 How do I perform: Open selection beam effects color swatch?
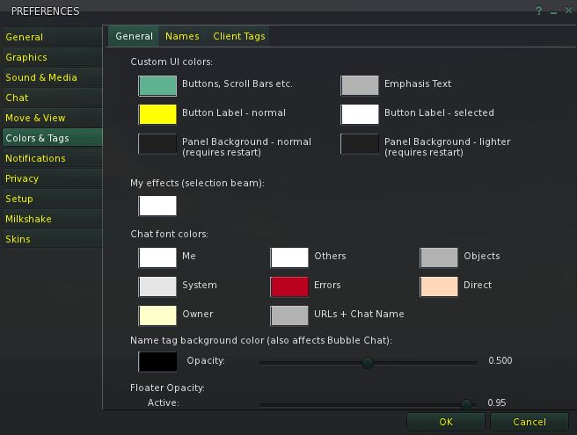click(157, 206)
